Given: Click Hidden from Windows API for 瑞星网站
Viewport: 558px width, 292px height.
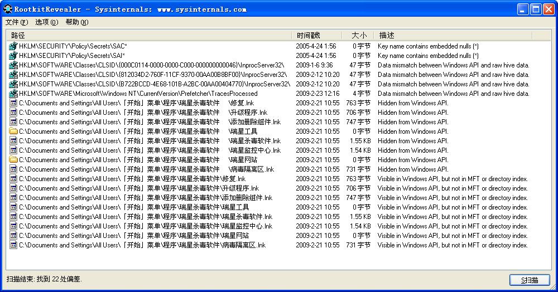Looking at the screenshot, I should [x=413, y=160].
